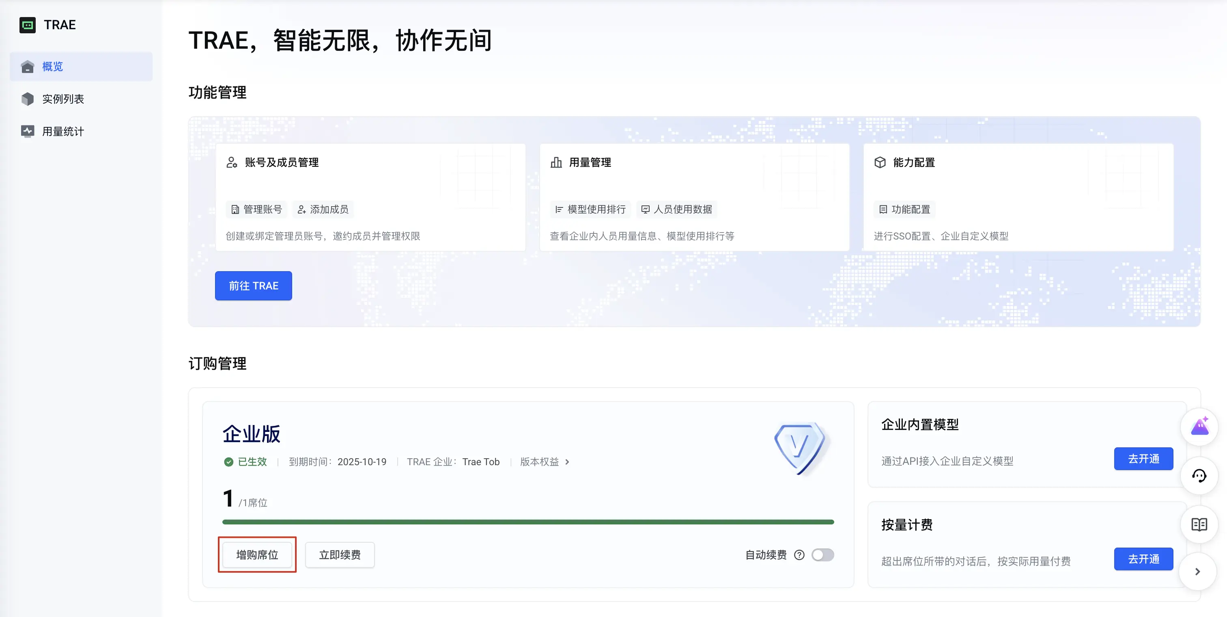
Task: Open 功能配置 under 能力配置
Action: pyautogui.click(x=904, y=209)
